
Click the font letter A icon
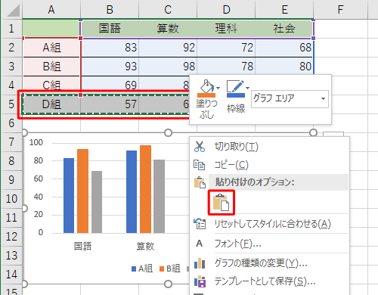pos(200,244)
